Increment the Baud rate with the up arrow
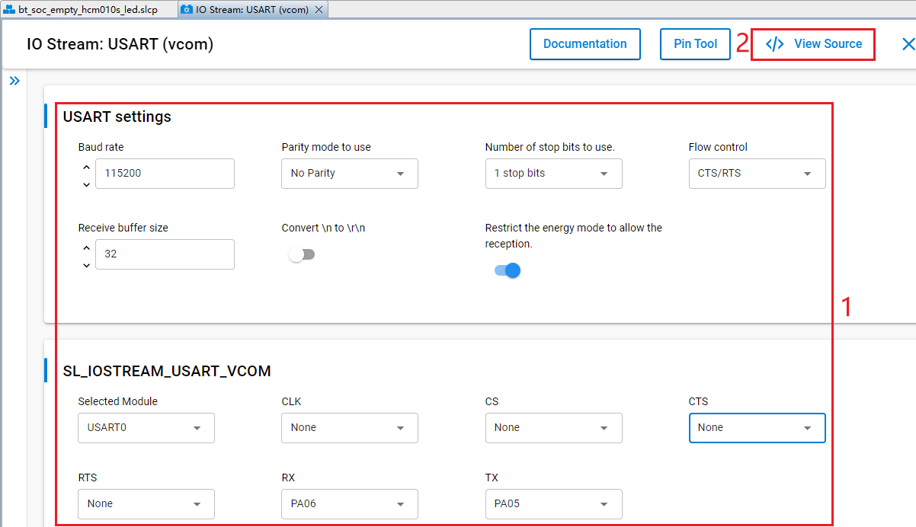The height and width of the screenshot is (527, 916). [x=86, y=167]
